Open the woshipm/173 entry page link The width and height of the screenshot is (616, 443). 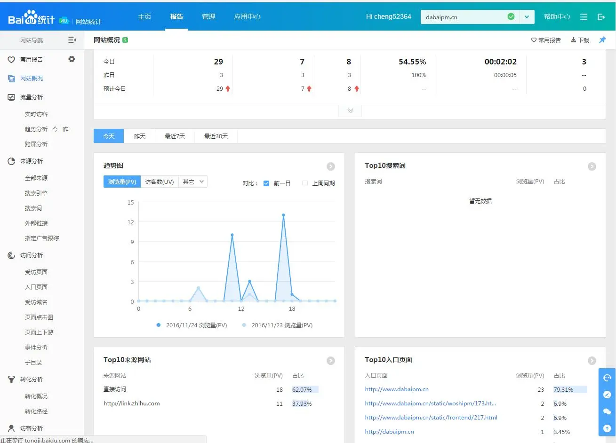click(431, 403)
